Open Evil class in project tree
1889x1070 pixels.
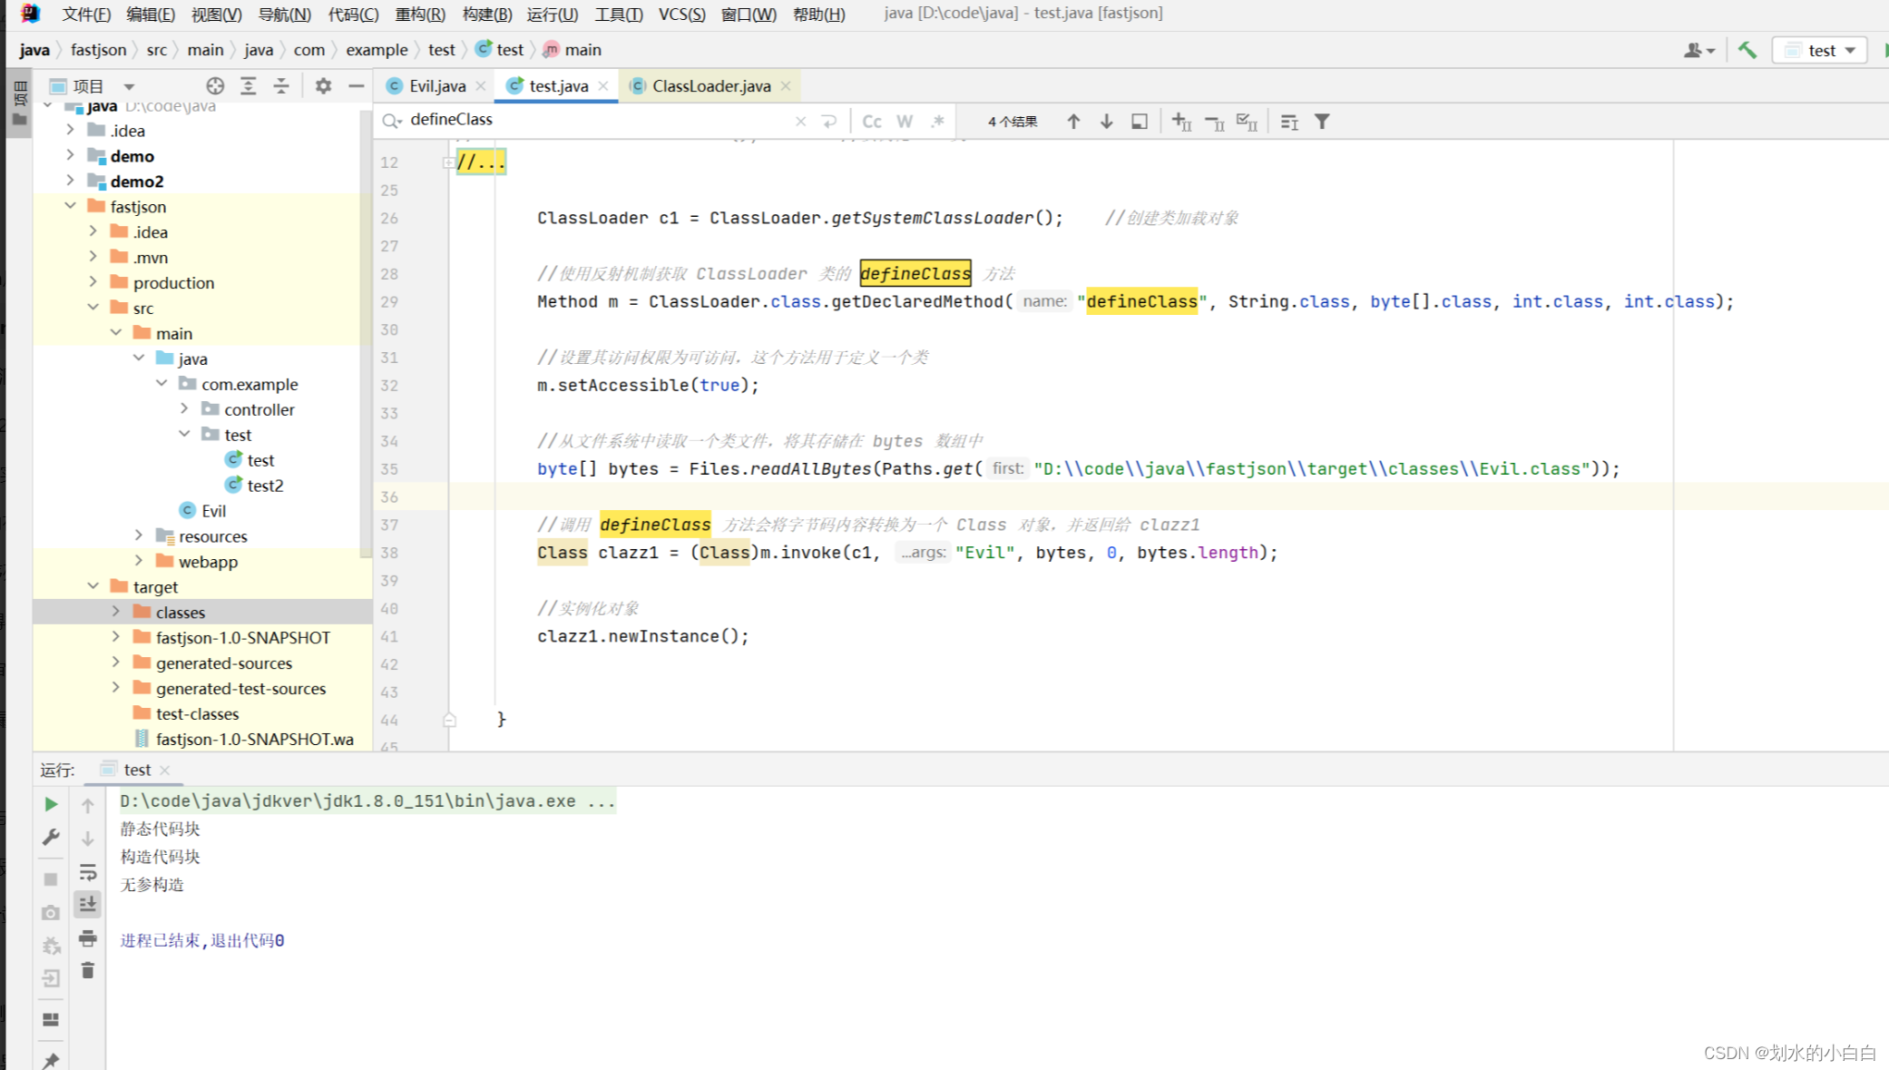tap(213, 511)
